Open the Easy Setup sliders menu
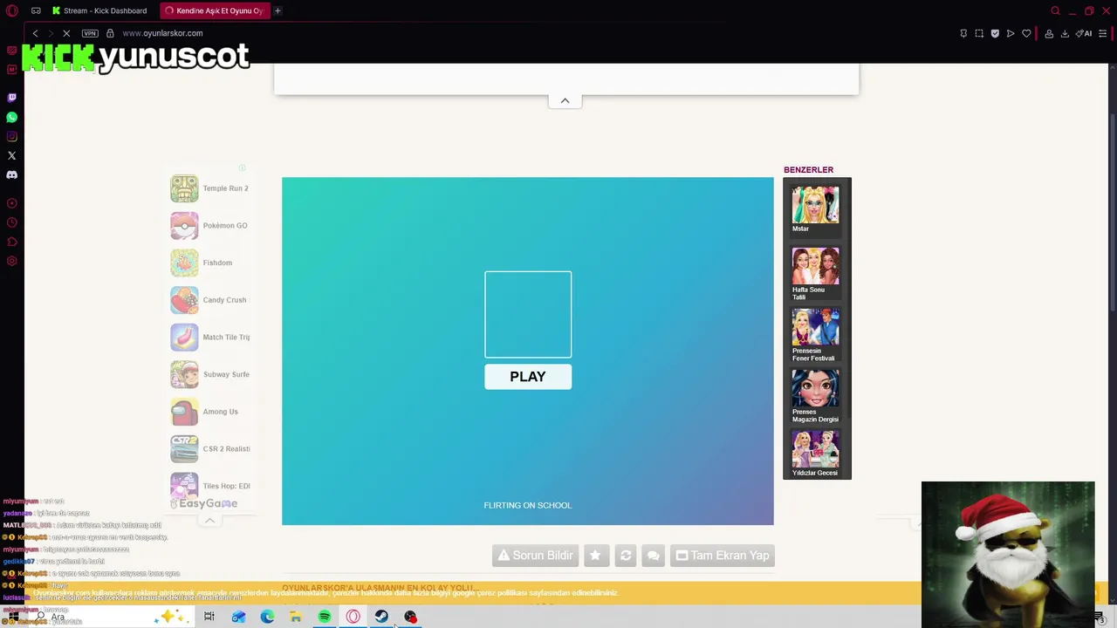 (1103, 33)
